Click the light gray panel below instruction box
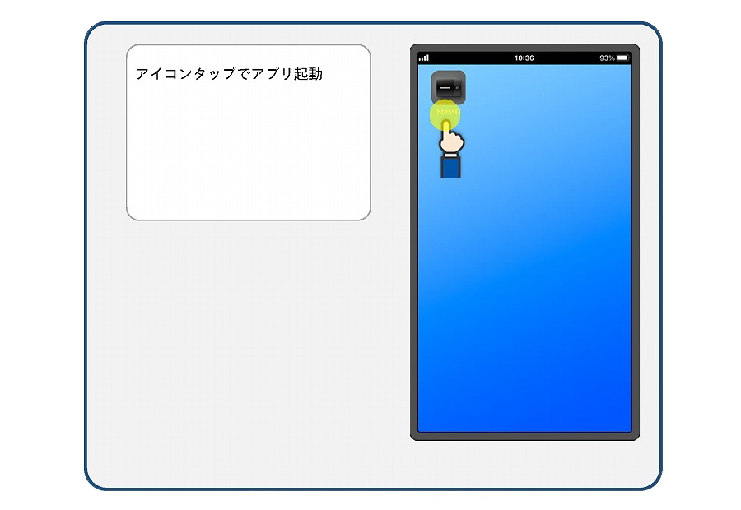The image size is (741, 510). [x=247, y=345]
